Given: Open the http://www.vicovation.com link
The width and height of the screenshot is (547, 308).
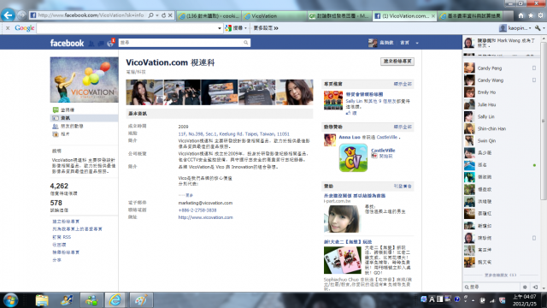Looking at the screenshot, I should click(205, 217).
